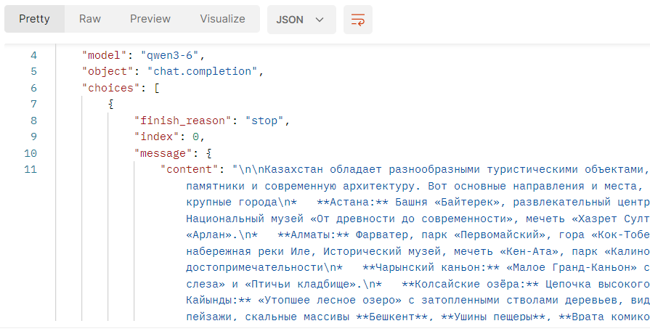Click the index value 0

[196, 137]
